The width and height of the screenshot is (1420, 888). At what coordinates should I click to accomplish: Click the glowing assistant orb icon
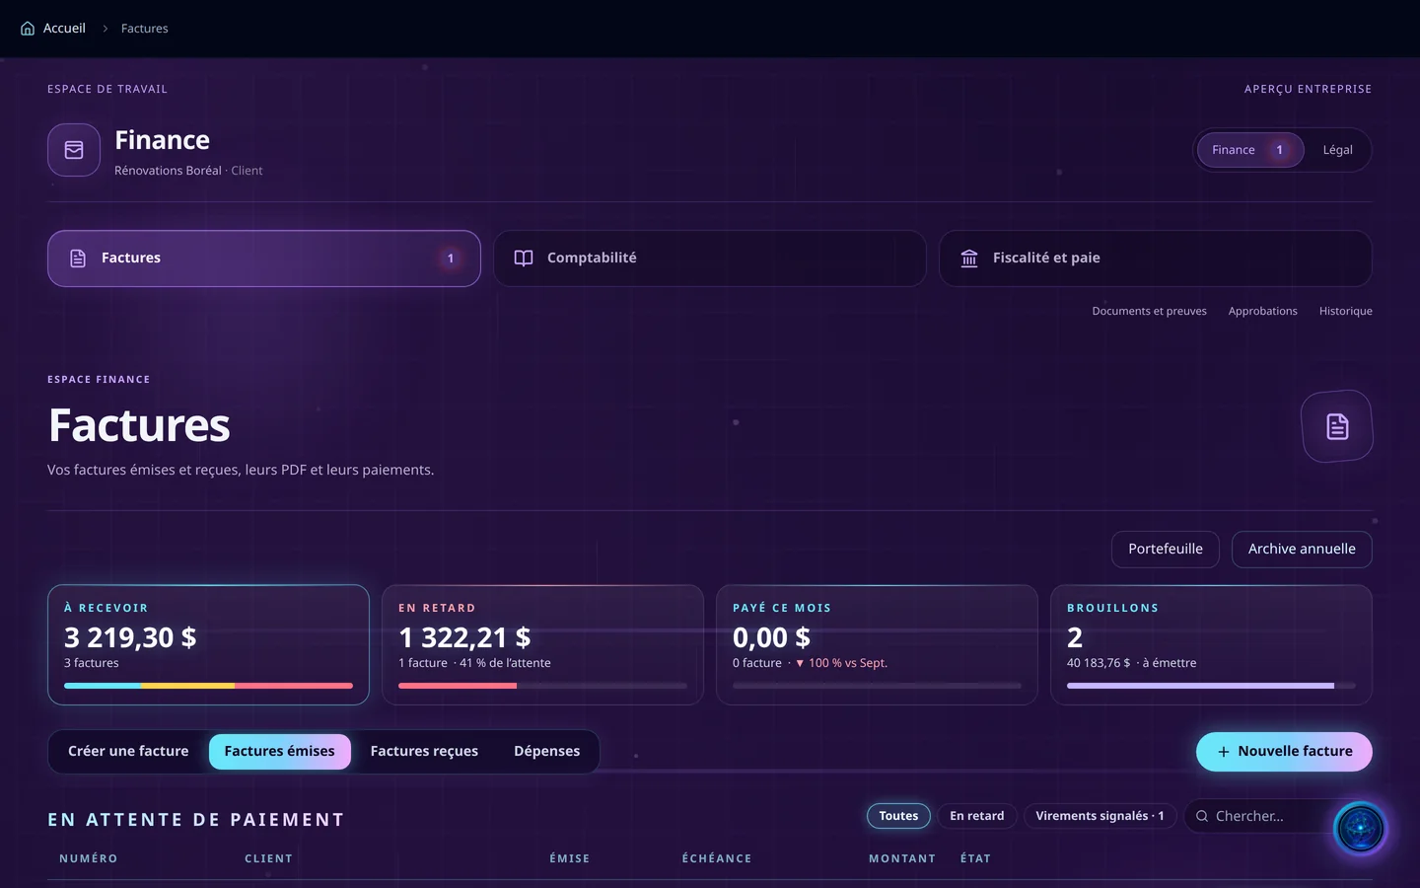pyautogui.click(x=1360, y=828)
